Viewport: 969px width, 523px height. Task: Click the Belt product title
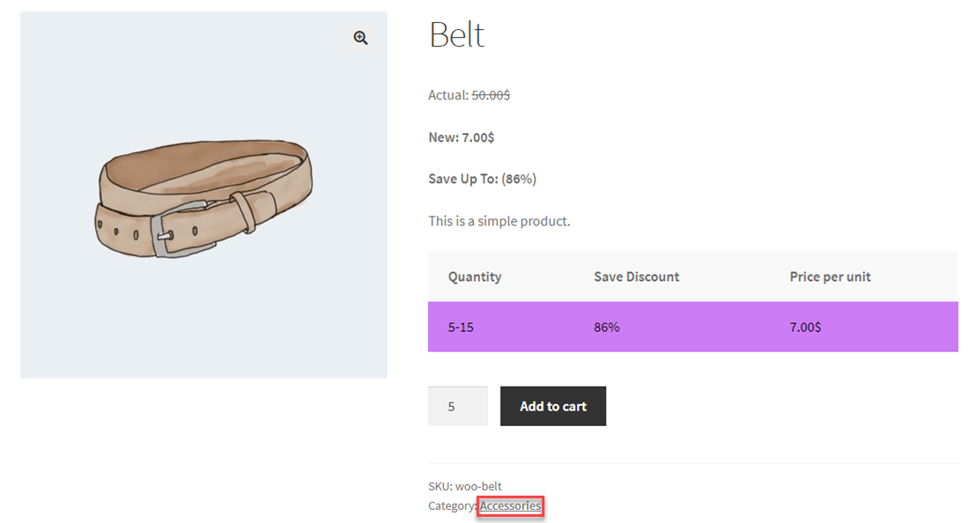(456, 35)
